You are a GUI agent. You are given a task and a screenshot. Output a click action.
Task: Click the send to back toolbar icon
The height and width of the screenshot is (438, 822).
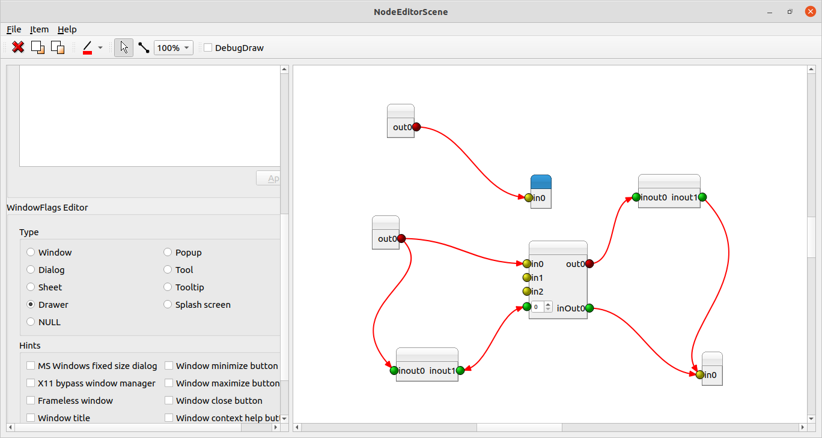(58, 47)
